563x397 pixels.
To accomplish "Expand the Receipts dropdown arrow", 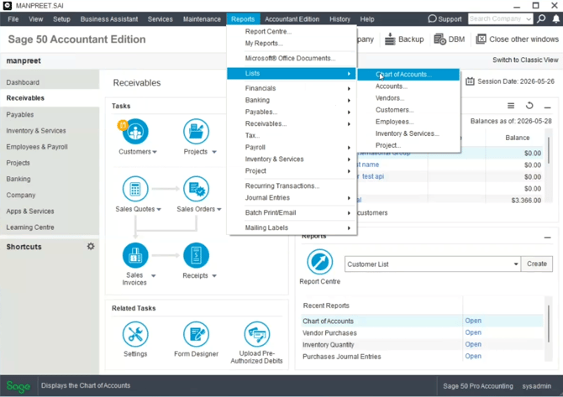I will pos(214,276).
